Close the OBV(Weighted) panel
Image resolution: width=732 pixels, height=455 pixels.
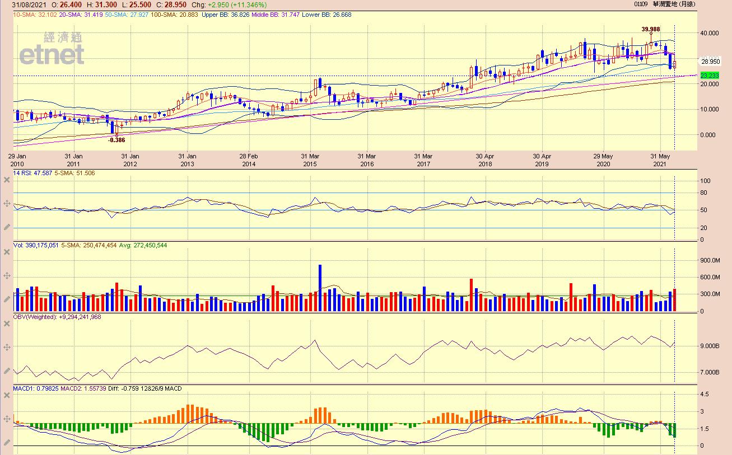(x=7, y=323)
